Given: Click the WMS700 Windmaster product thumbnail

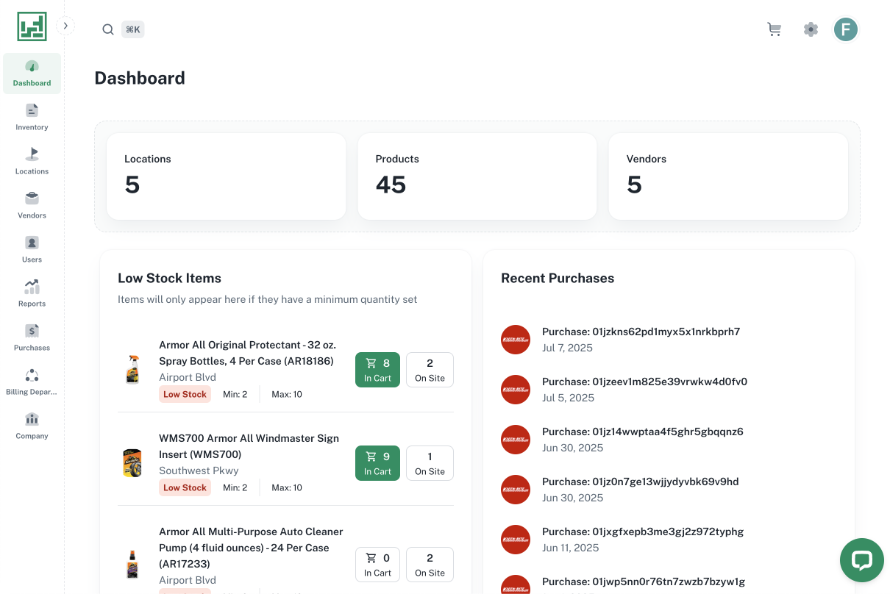Looking at the screenshot, I should 132,463.
